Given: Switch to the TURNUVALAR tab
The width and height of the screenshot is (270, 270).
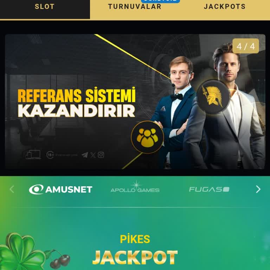Looking at the screenshot, I should (x=135, y=7).
